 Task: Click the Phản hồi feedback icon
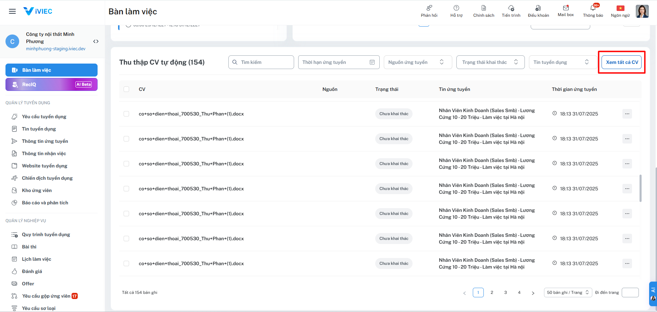point(429,11)
